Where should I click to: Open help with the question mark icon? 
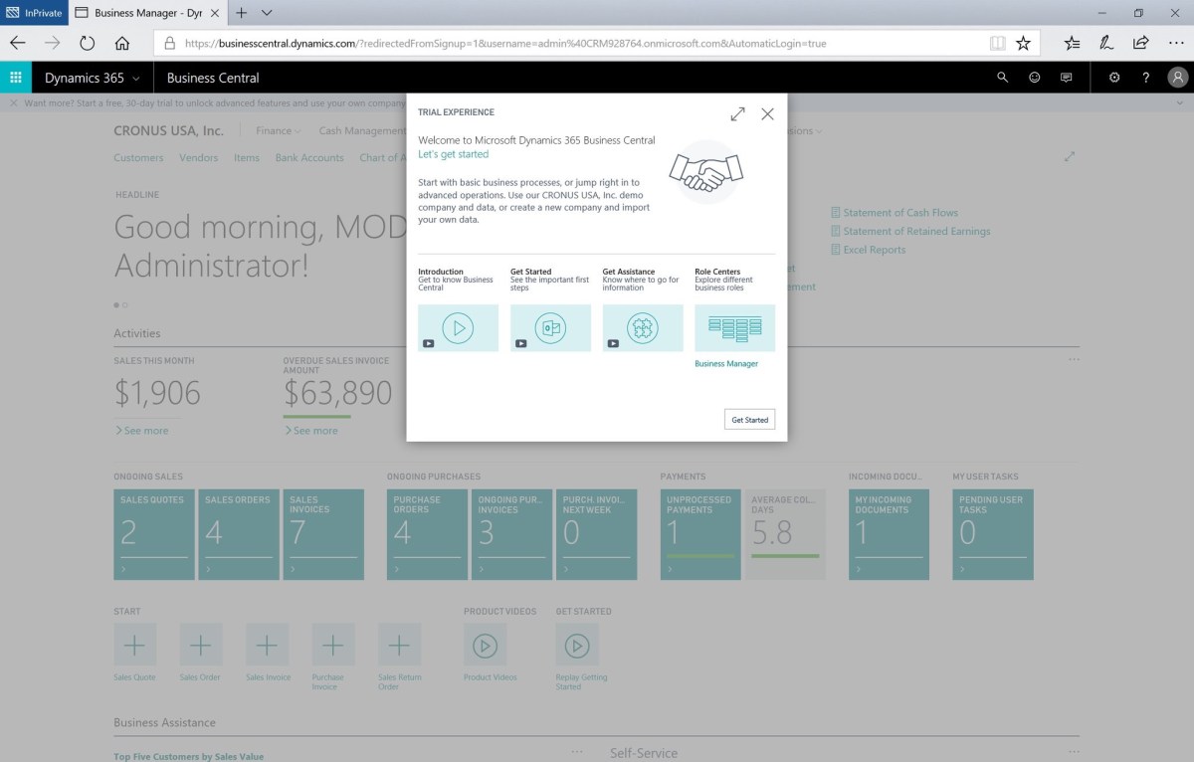click(x=1145, y=77)
